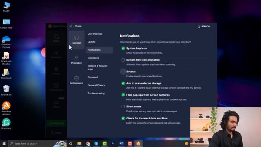261x147 pixels.
Task: Open Update settings page
Action: click(x=91, y=42)
